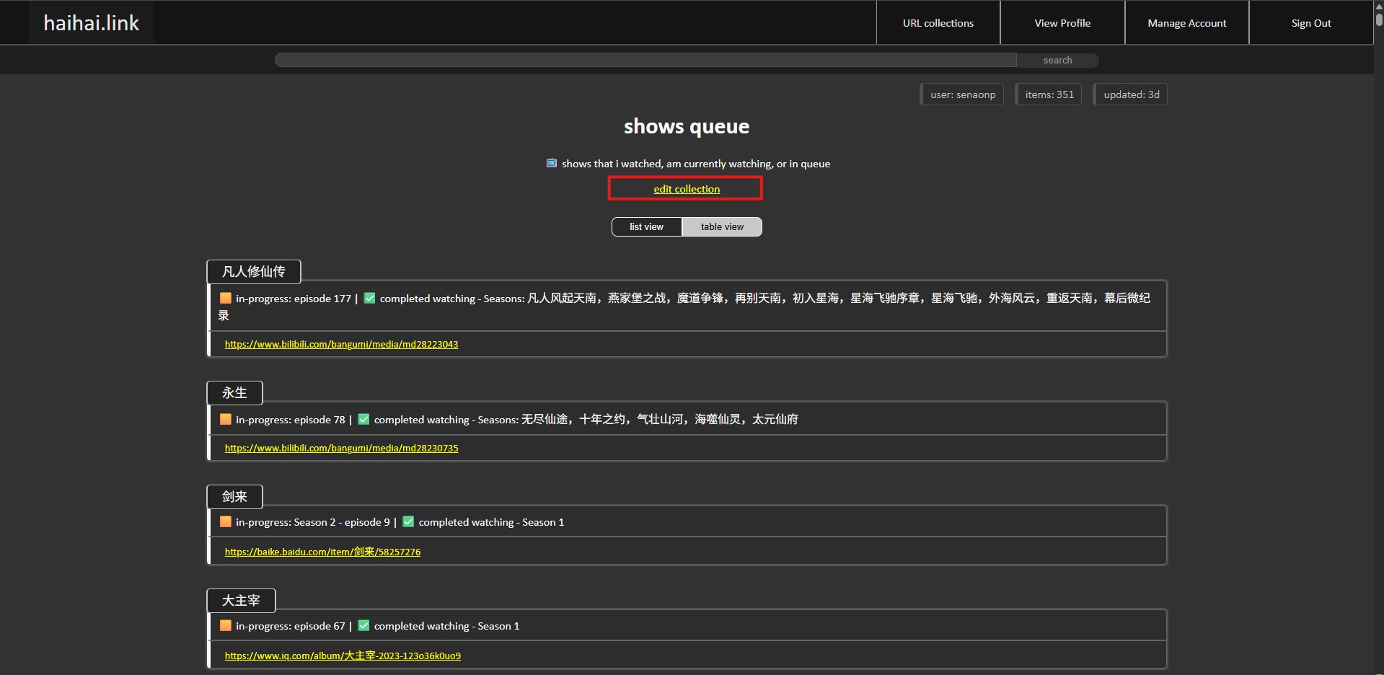This screenshot has height=675, width=1384.
Task: Click the edit collection link
Action: pos(687,189)
